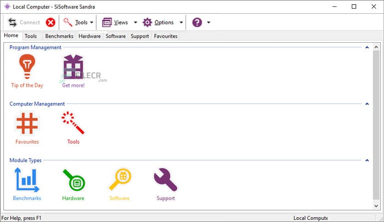The image size is (384, 222).
Task: Click the Program Management heading
Action: click(x=35, y=47)
